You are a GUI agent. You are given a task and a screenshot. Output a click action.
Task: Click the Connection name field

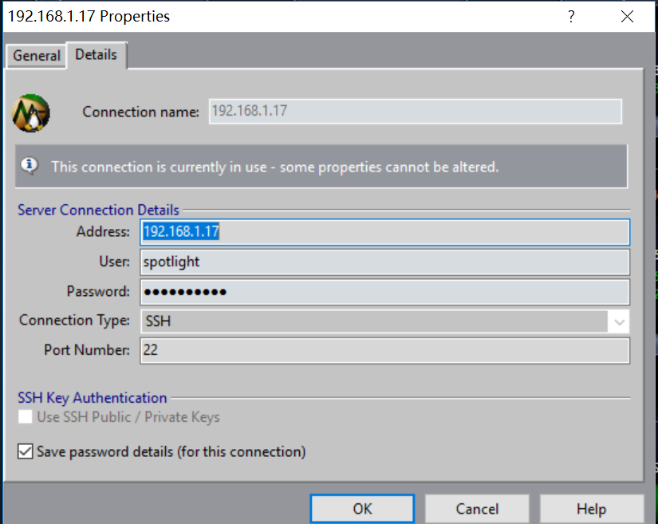(415, 112)
